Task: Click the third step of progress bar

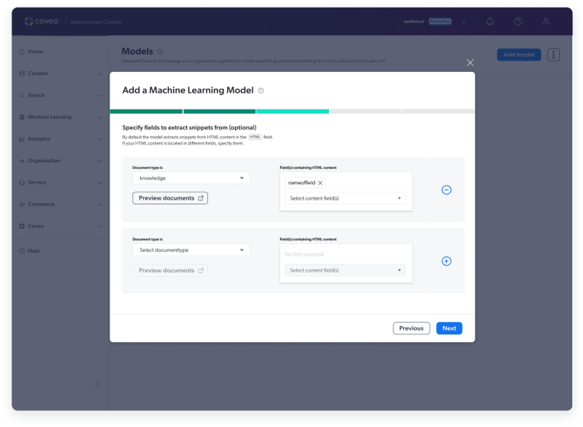Action: [291, 111]
